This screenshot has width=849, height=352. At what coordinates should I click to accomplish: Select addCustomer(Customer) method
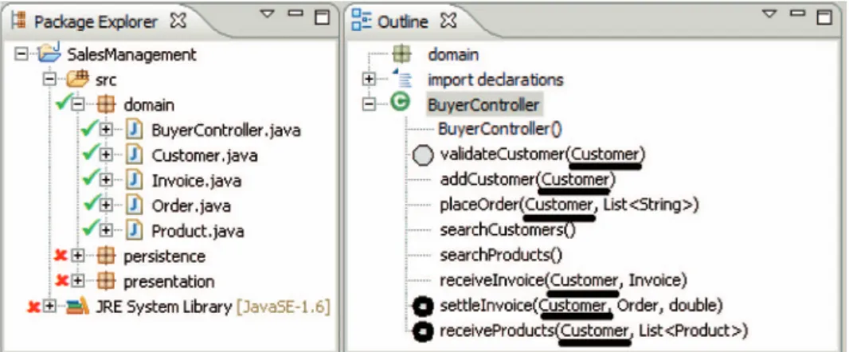point(528,180)
